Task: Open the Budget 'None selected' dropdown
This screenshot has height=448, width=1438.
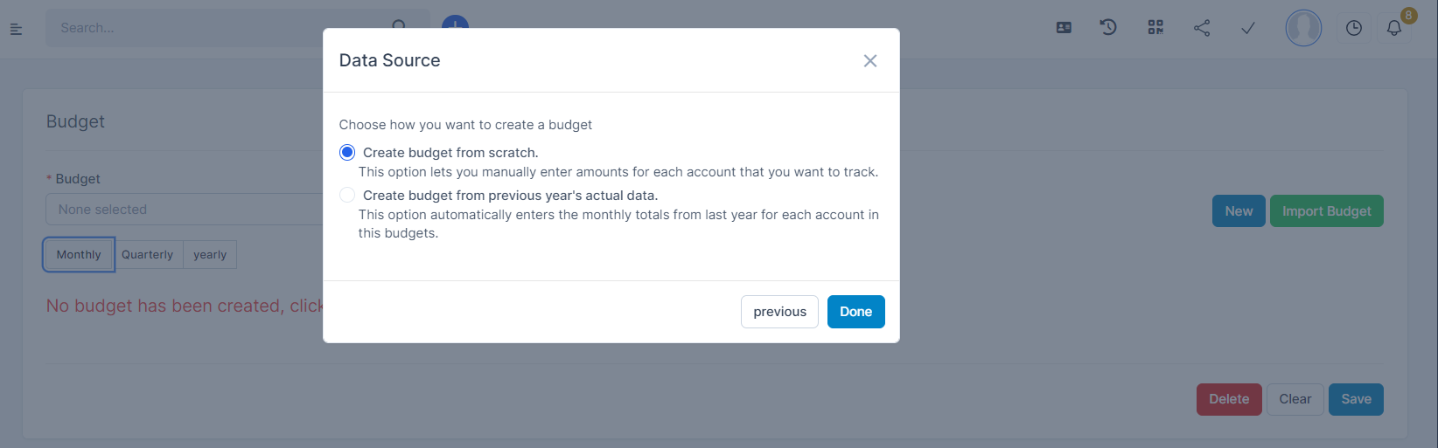Action: point(184,210)
